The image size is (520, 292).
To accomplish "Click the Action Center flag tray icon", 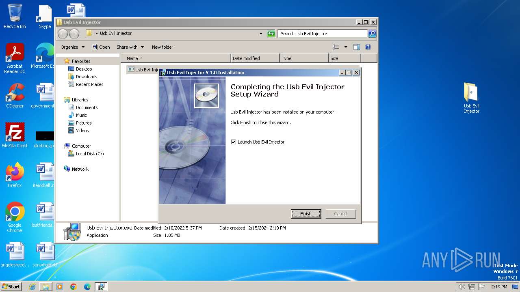I will 481,287.
